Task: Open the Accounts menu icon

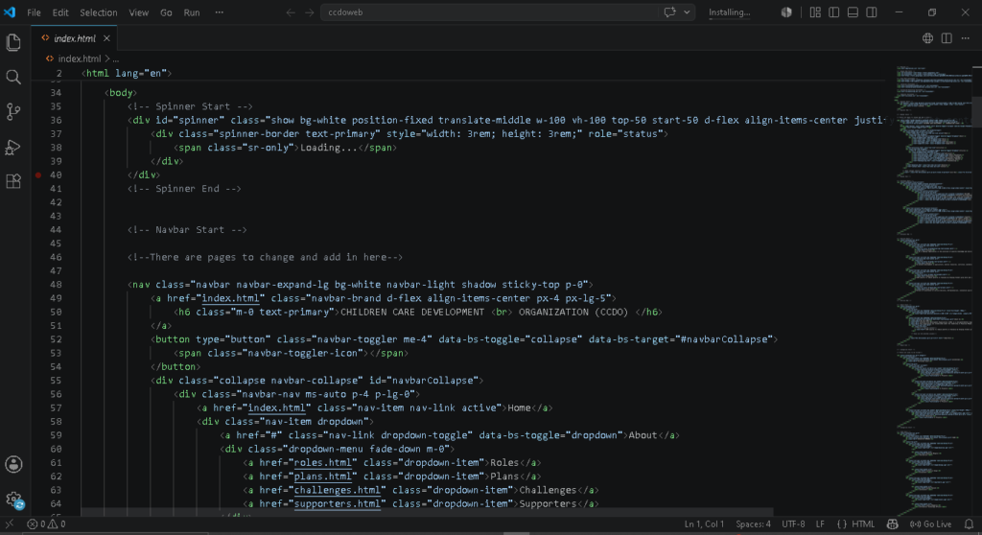Action: point(13,464)
